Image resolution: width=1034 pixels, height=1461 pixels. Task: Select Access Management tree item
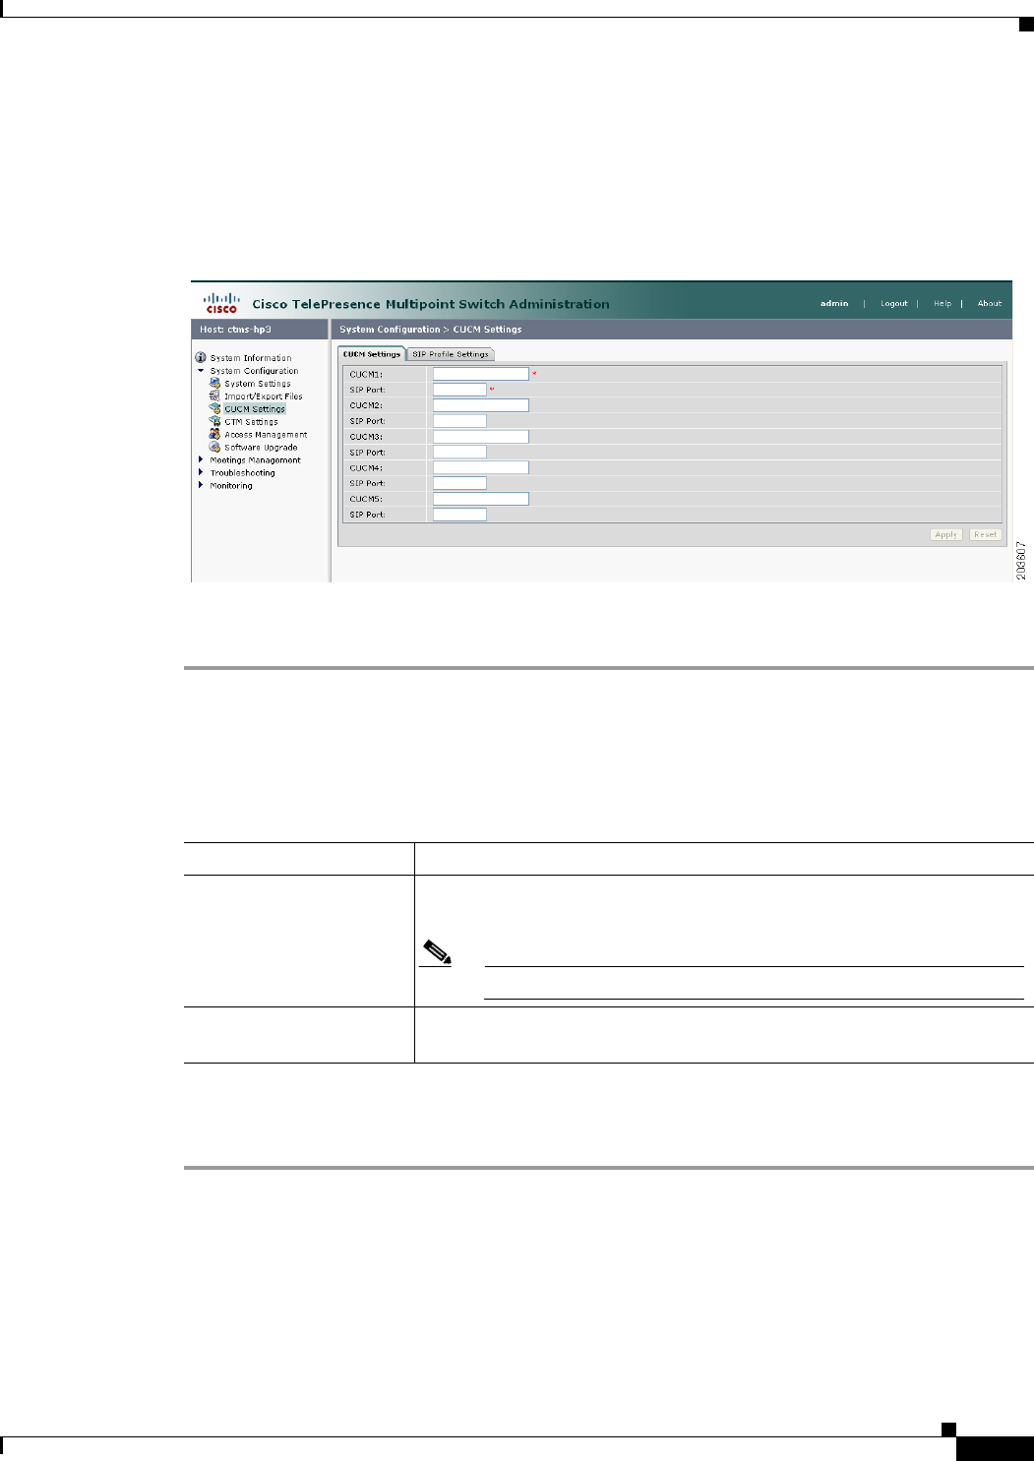pos(266,435)
